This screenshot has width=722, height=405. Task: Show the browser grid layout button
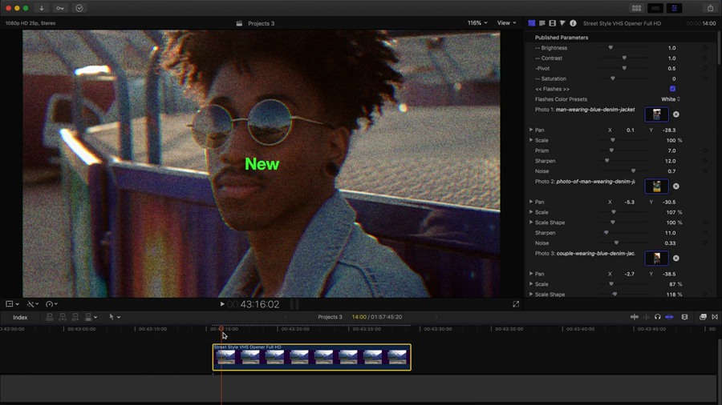coord(636,8)
